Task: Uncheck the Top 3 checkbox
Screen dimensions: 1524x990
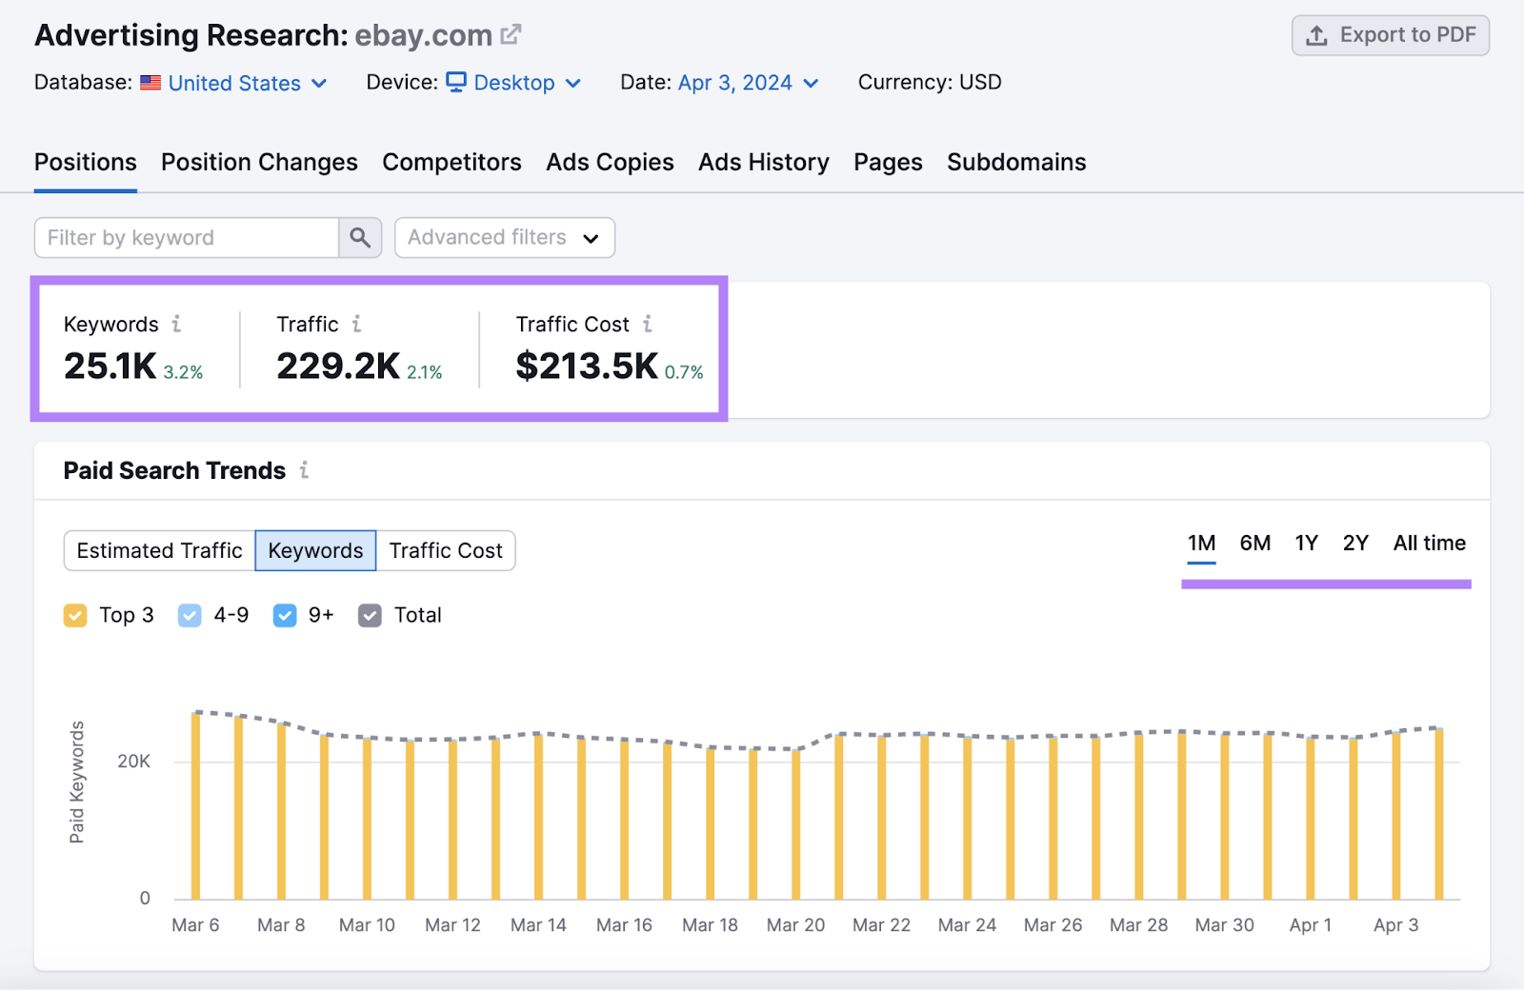Action: coord(75,615)
